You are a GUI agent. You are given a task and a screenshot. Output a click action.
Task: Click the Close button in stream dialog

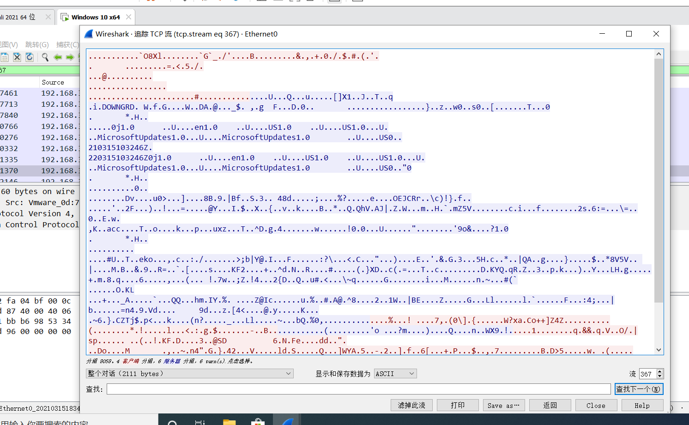596,405
